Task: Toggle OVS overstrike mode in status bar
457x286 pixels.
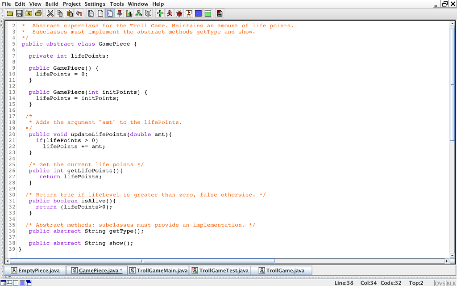Action: tap(440, 283)
